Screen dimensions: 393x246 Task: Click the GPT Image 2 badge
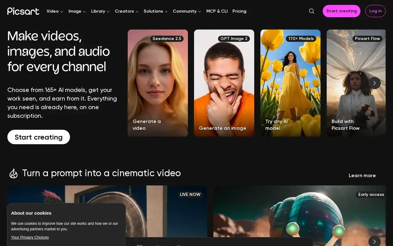click(x=234, y=38)
